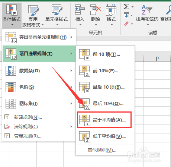Choose 管理规则(R)... menu entry
The width and height of the screenshot is (171, 167).
[39, 136]
